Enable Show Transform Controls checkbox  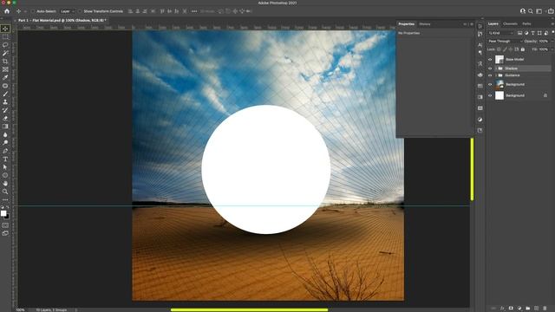click(x=80, y=11)
